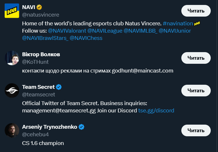218x152 pixels.
Task: Open Віктор Волков profile name
Action: (41, 54)
